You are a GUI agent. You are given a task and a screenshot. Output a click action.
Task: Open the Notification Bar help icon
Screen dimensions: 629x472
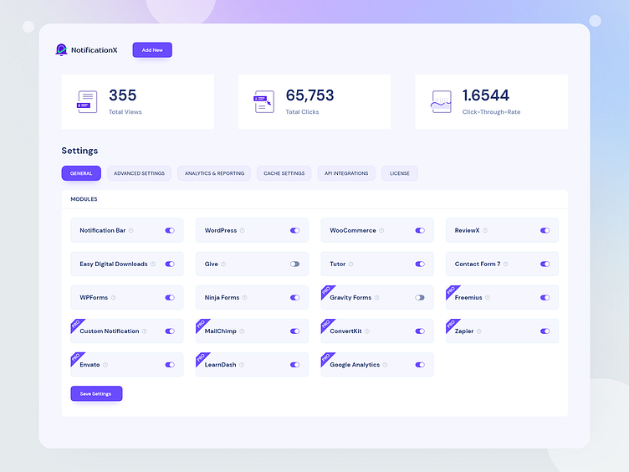pyautogui.click(x=130, y=230)
